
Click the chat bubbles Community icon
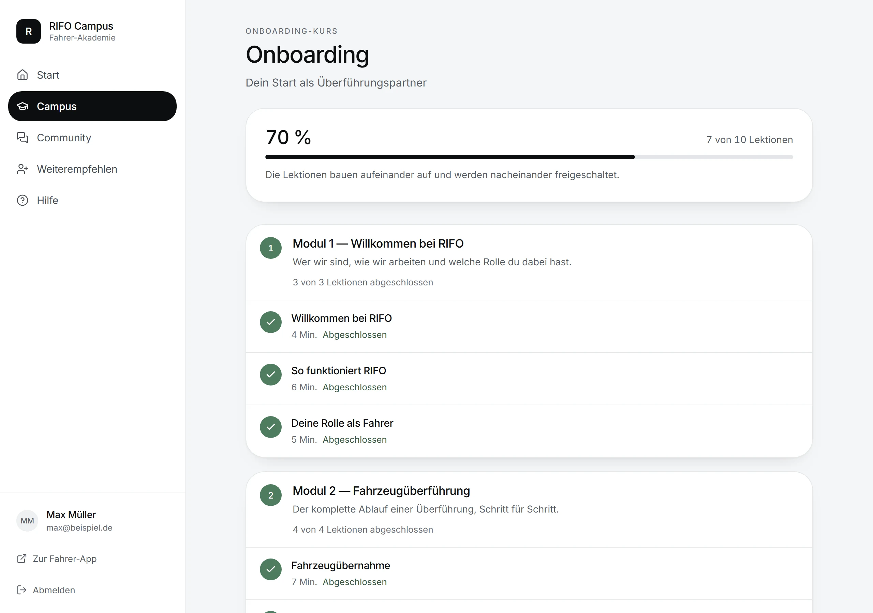tap(23, 138)
